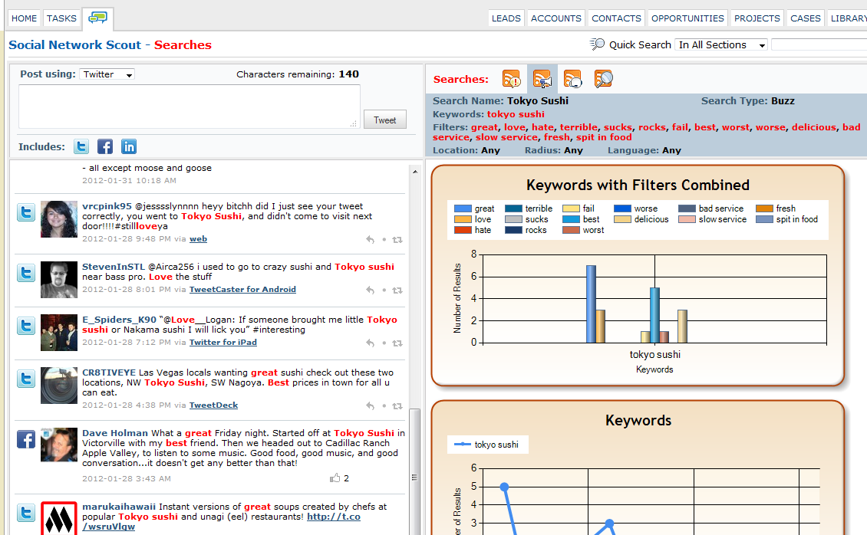Click in the tweet message text box
867x535 pixels.
(190, 107)
